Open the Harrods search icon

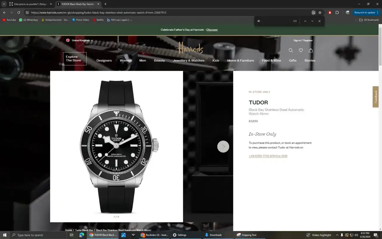click(291, 50)
